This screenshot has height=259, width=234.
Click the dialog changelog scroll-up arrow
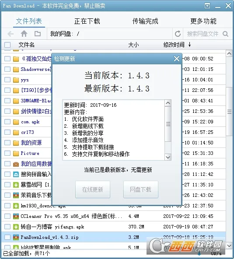point(168,103)
